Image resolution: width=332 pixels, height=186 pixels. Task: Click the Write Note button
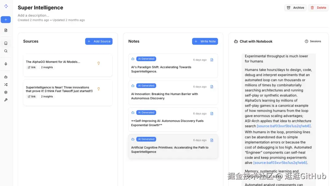(205, 41)
